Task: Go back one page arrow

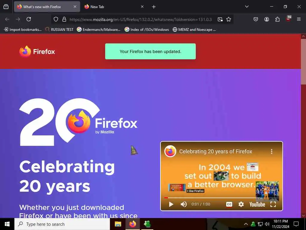Action: pyautogui.click(x=7, y=19)
